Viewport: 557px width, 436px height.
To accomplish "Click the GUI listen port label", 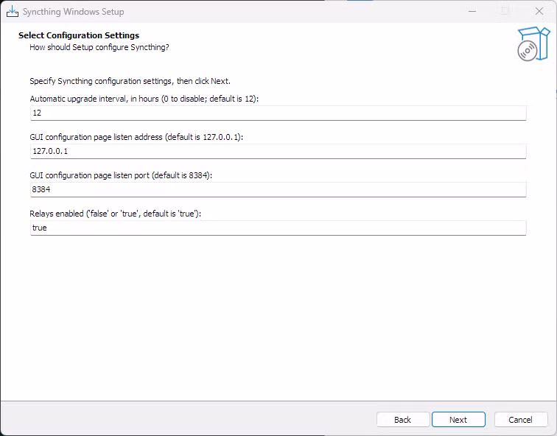I will click(121, 175).
